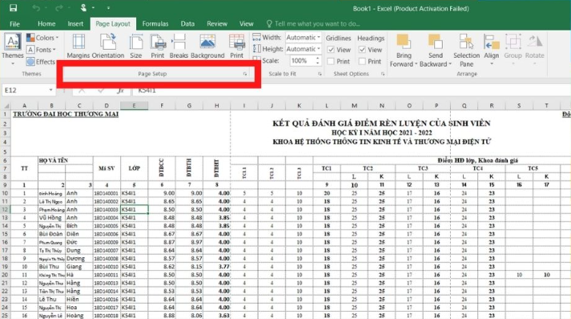Screen dimensions: 571x319
Task: Toggle the Headings Print checkbox
Action: (x=362, y=62)
